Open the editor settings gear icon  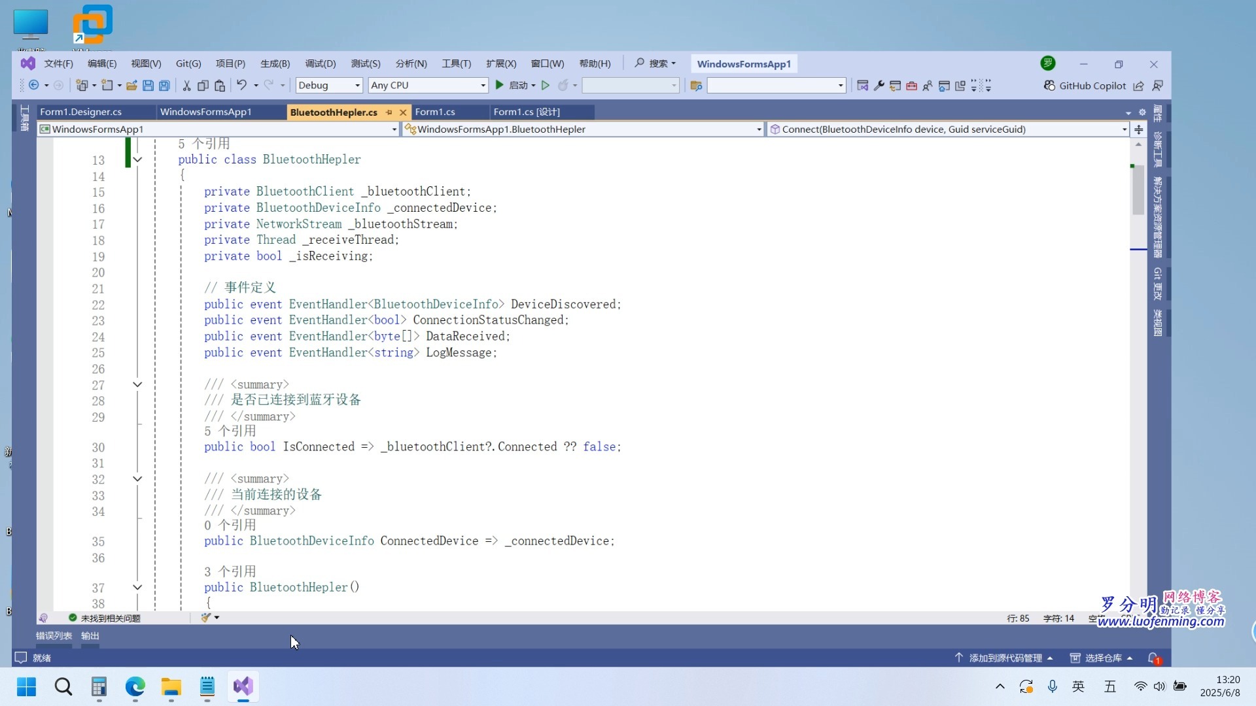(1142, 112)
